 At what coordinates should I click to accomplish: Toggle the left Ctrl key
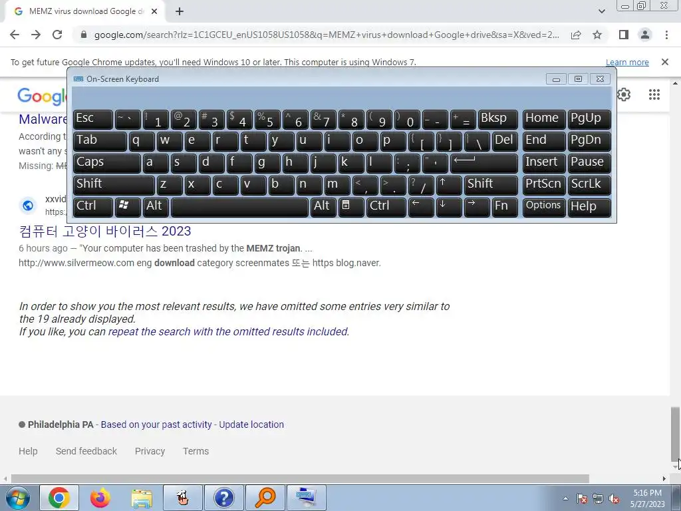93,207
